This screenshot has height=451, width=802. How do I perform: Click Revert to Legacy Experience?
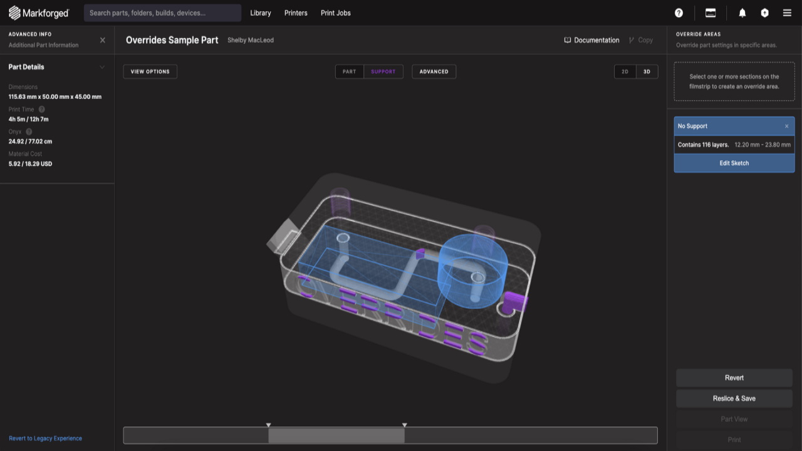click(45, 438)
